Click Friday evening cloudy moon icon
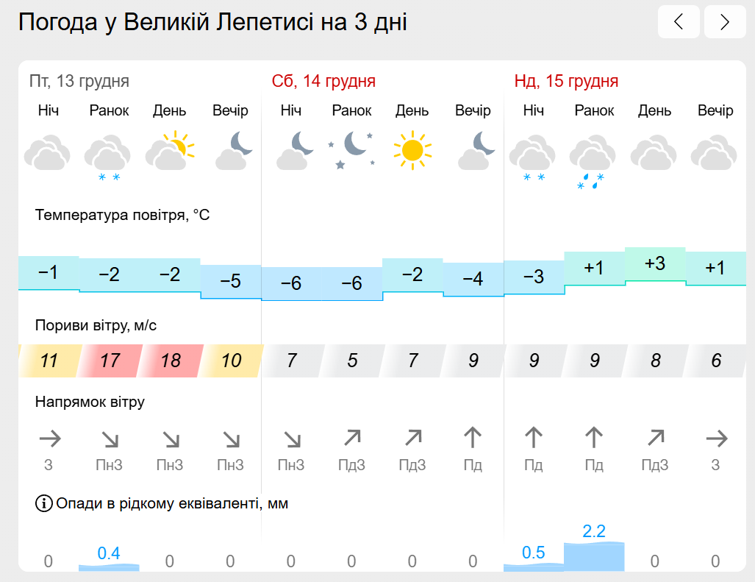The height and width of the screenshot is (582, 755). pos(234,150)
